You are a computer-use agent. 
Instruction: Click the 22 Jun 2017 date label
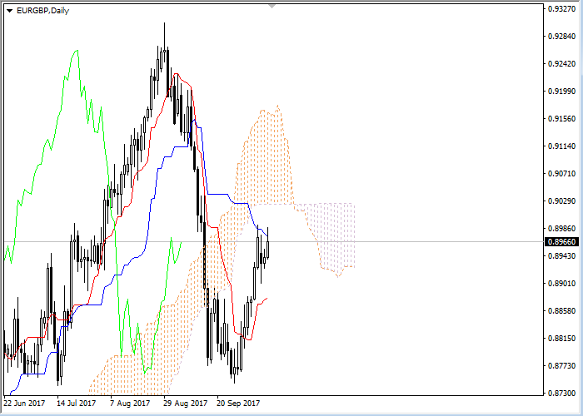coord(24,404)
